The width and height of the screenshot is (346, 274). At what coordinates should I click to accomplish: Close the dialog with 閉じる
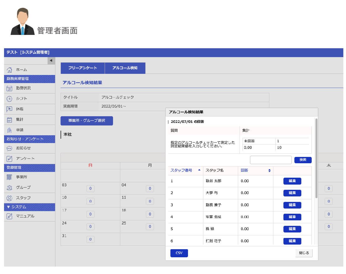(x=304, y=253)
